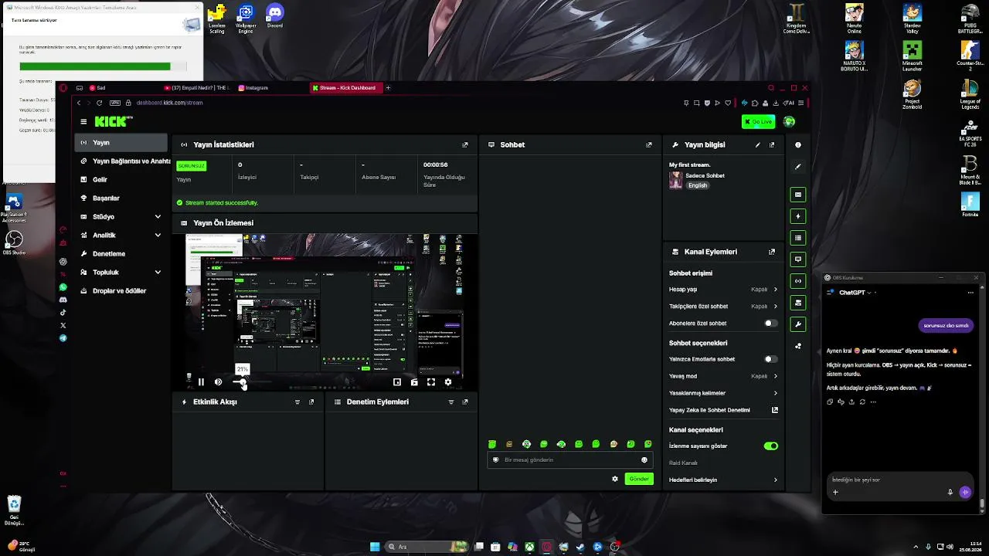Click Windows Start button on taskbar

point(375,547)
